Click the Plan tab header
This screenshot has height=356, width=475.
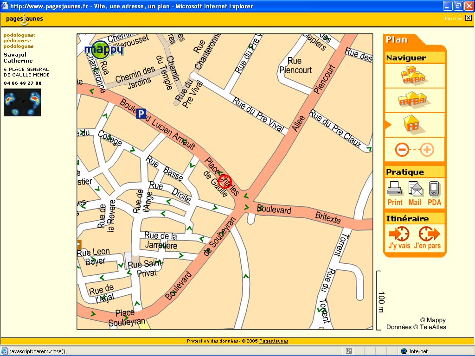point(397,40)
